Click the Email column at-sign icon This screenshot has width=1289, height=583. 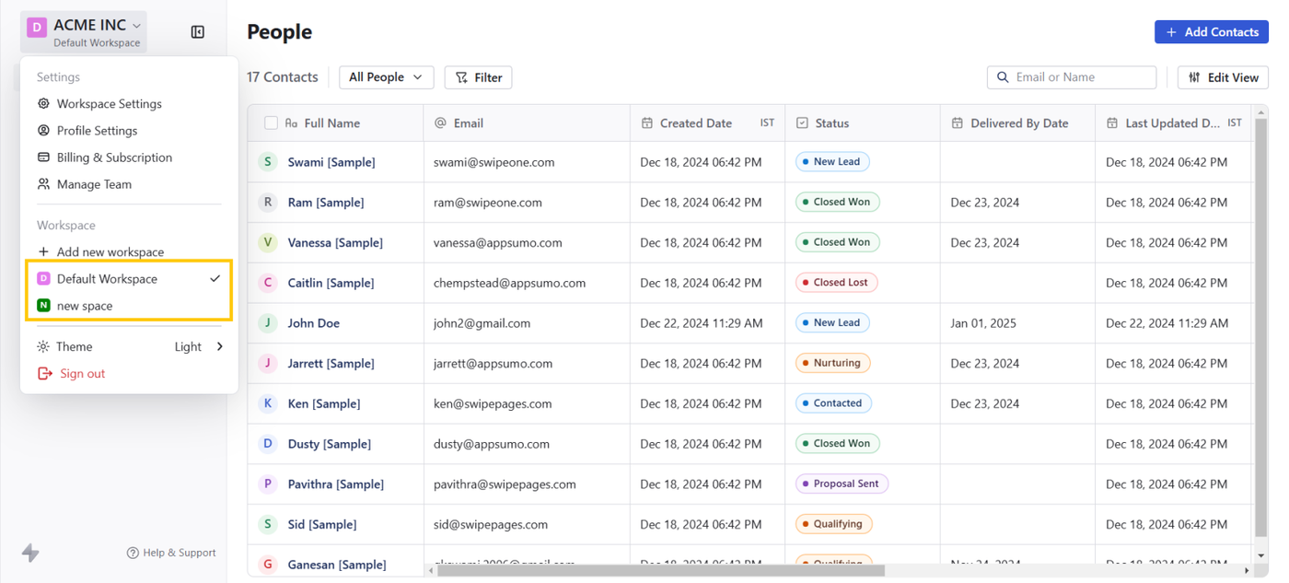click(x=440, y=123)
